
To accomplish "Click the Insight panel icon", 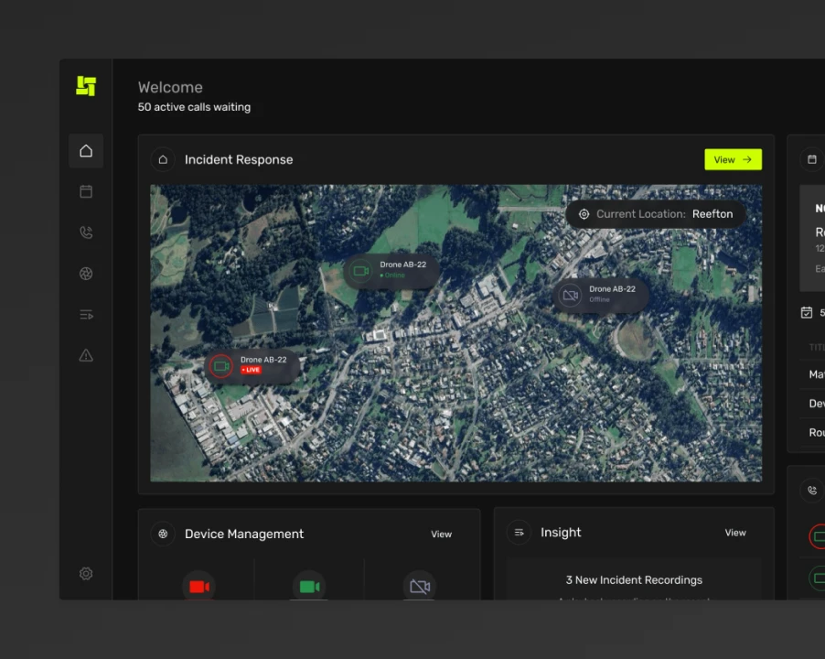I will (519, 533).
